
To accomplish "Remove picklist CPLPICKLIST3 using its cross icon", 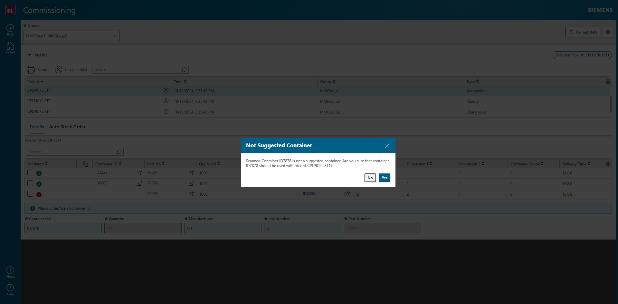I will coord(166,101).
